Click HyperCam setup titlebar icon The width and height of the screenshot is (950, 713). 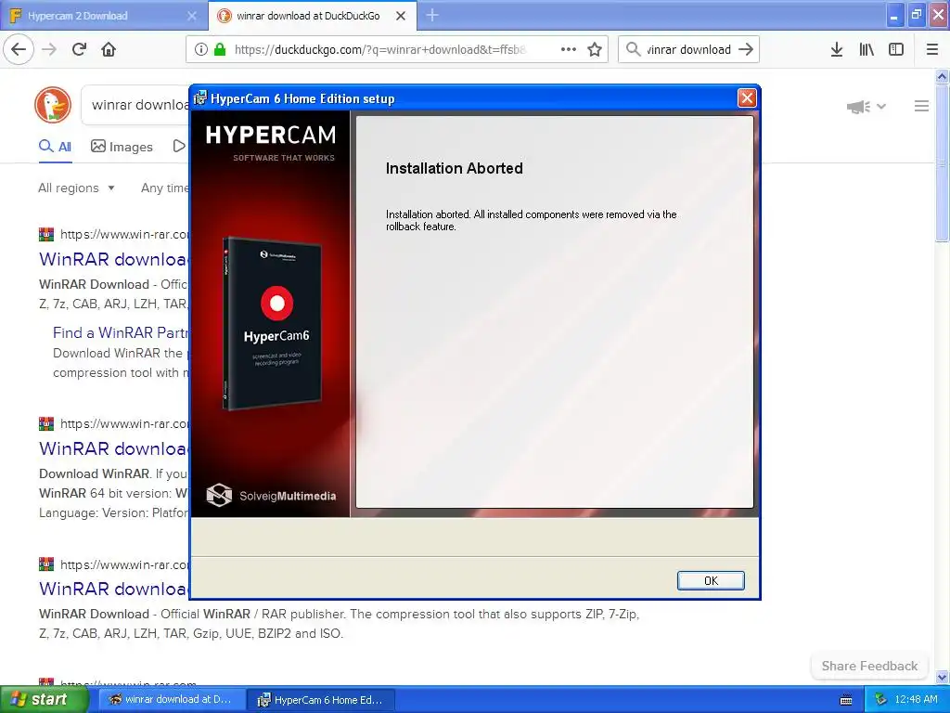tap(200, 97)
